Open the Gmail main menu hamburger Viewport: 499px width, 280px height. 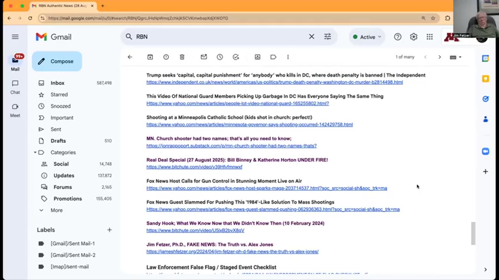(15, 37)
